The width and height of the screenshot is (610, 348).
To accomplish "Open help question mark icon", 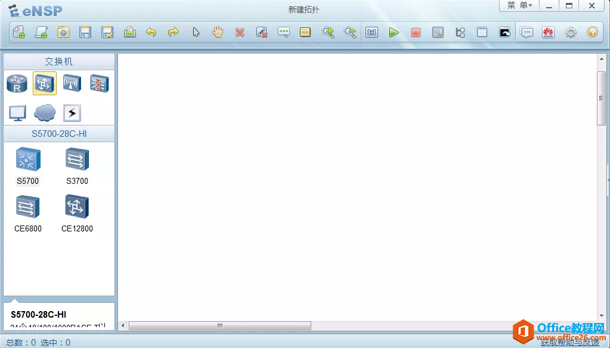I will pos(593,32).
